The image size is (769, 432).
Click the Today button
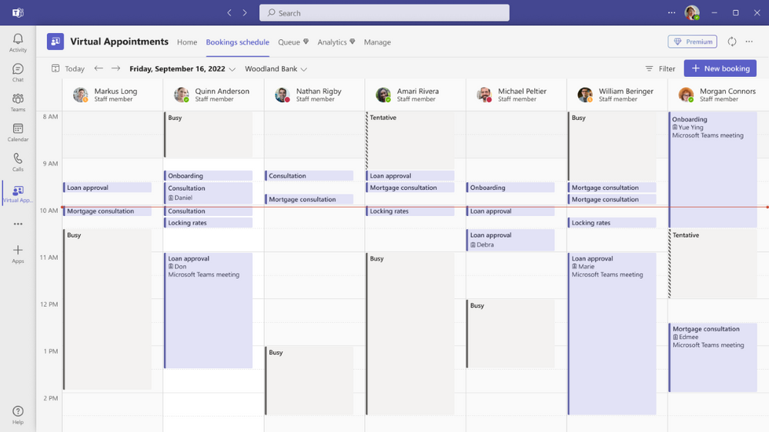click(68, 68)
